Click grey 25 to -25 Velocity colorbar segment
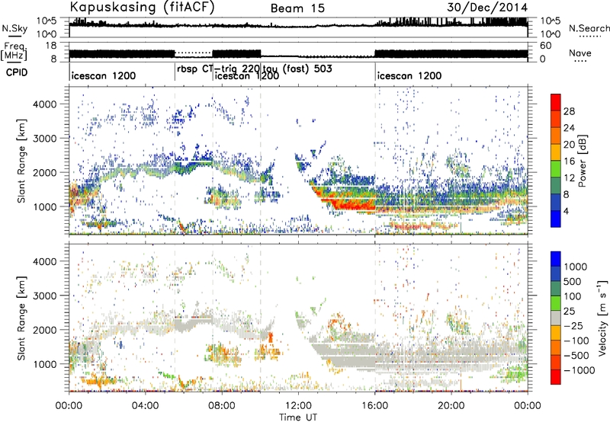 pos(556,318)
